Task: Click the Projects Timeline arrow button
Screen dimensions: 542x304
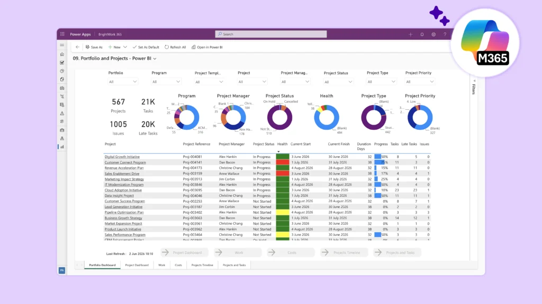Action: click(344, 253)
